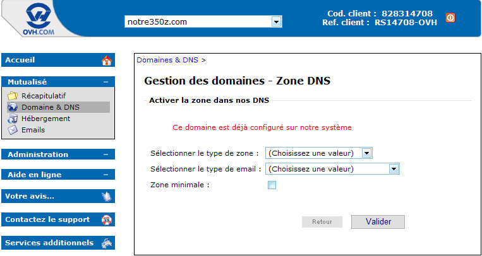The width and height of the screenshot is (482, 256).
Task: Expand the Administration menu section
Action: [106, 154]
